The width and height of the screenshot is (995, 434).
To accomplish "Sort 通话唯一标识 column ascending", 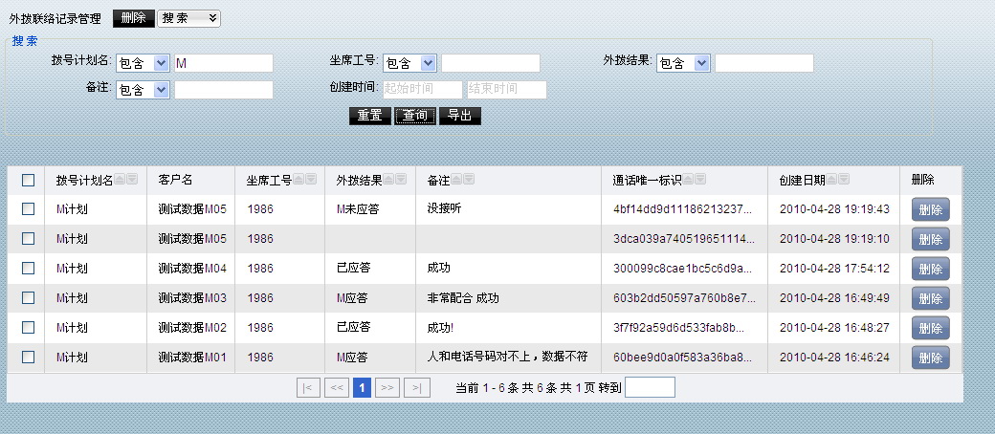I will (x=688, y=180).
